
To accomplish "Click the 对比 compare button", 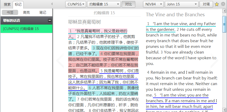I will click(x=129, y=4).
